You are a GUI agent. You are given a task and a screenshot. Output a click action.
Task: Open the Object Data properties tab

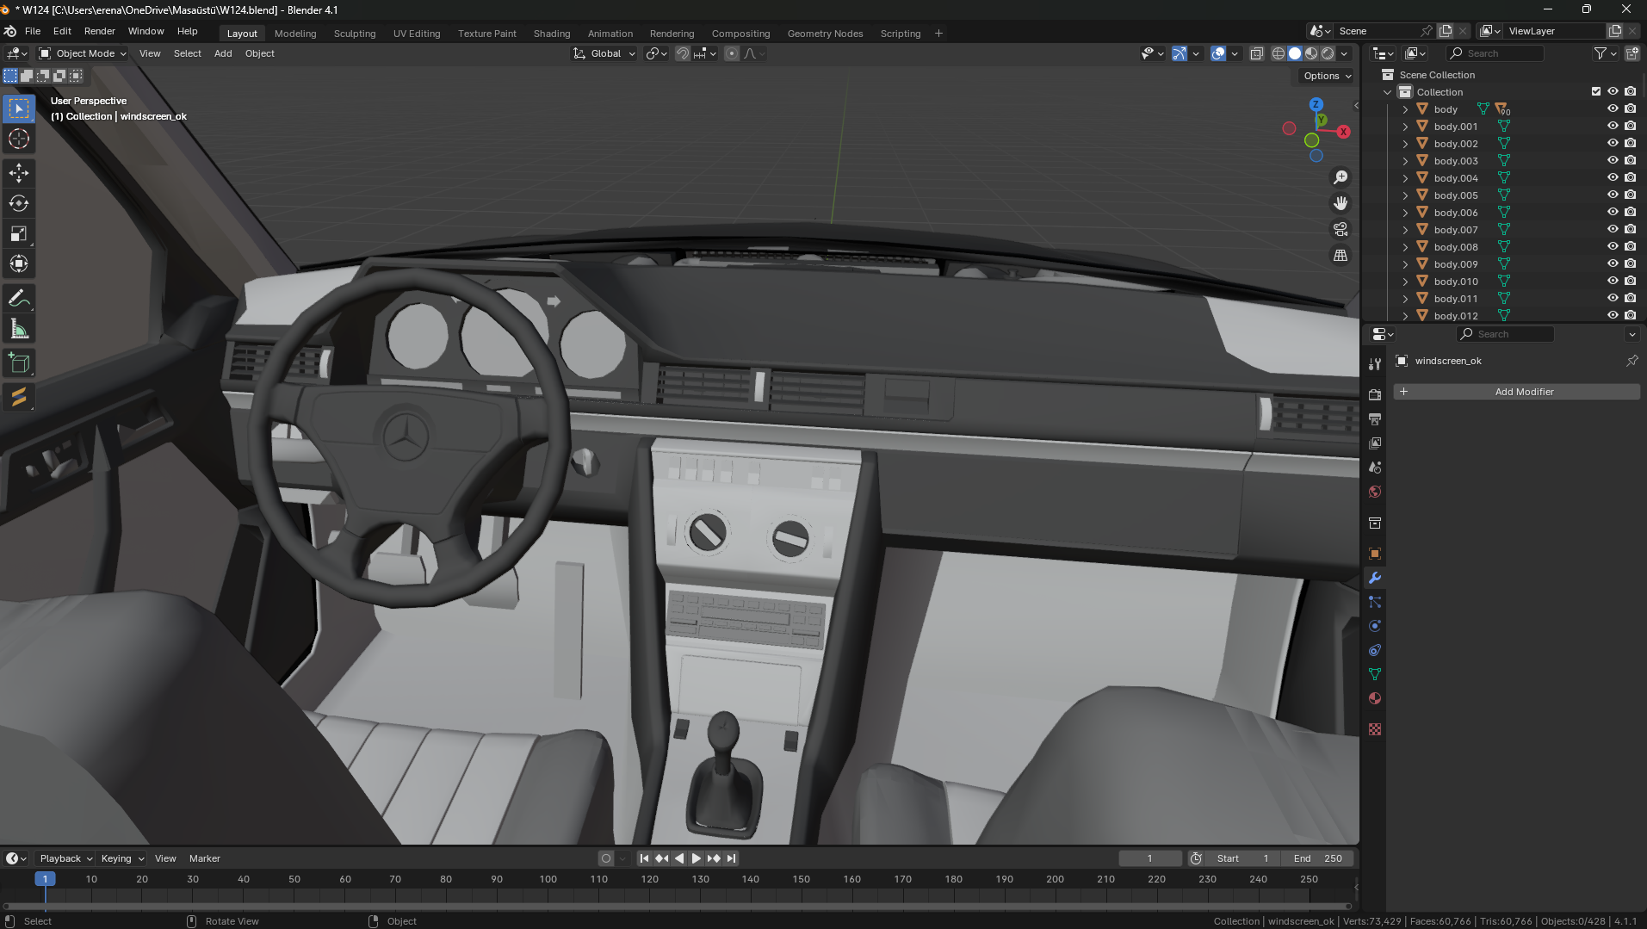click(1375, 674)
